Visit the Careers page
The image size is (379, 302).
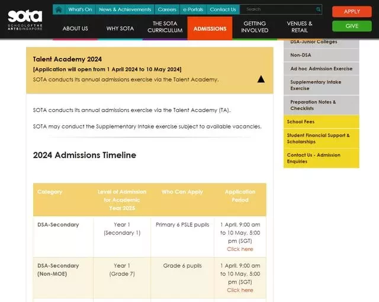[x=167, y=9]
